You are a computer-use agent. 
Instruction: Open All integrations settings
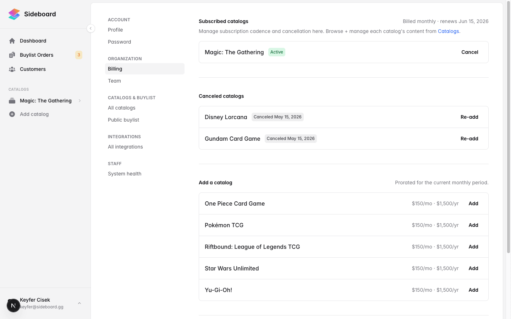click(145, 147)
